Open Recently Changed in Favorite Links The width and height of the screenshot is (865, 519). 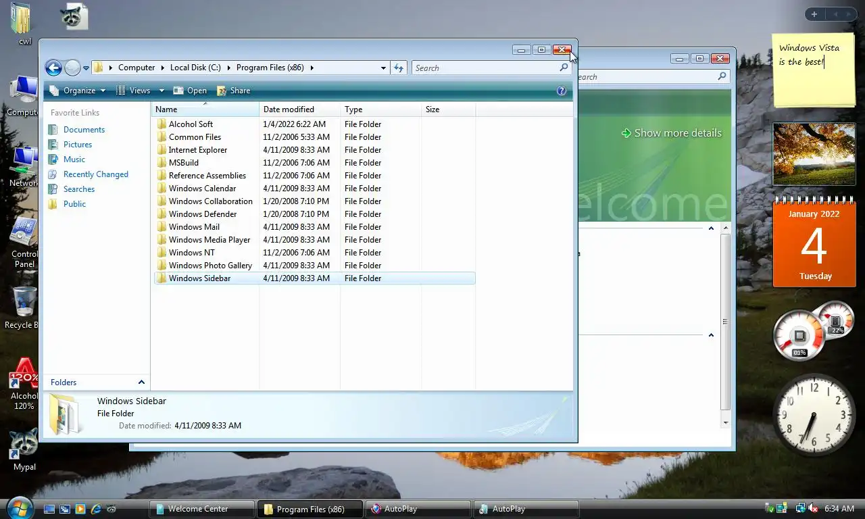click(x=96, y=174)
